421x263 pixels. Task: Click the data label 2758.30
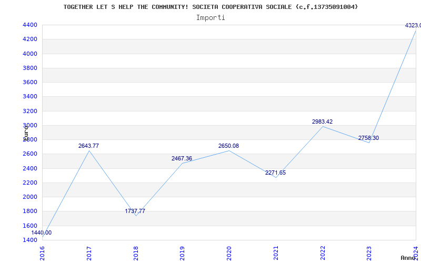pyautogui.click(x=369, y=138)
